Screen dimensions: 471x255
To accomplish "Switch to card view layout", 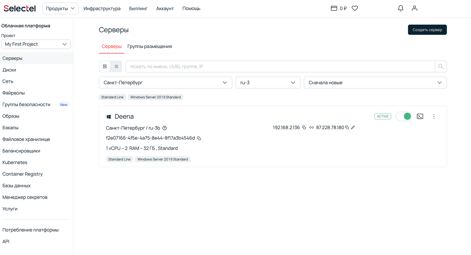I will [x=105, y=67].
